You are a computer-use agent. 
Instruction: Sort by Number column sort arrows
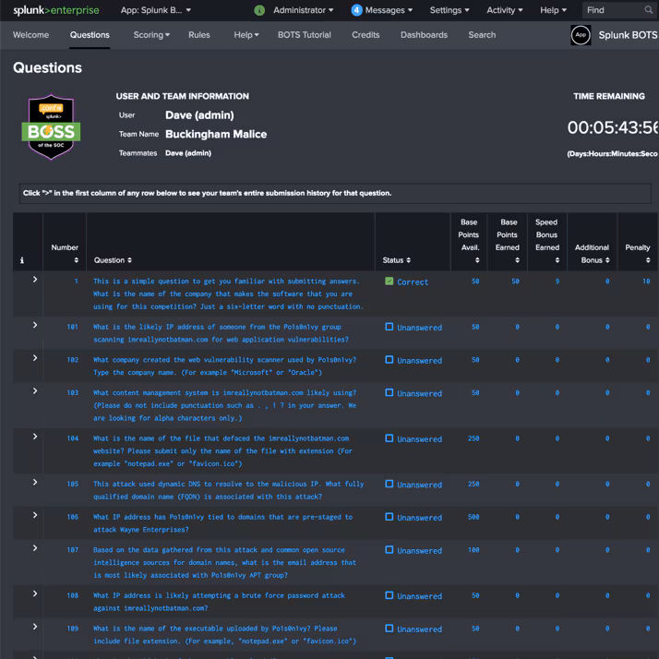(x=76, y=260)
